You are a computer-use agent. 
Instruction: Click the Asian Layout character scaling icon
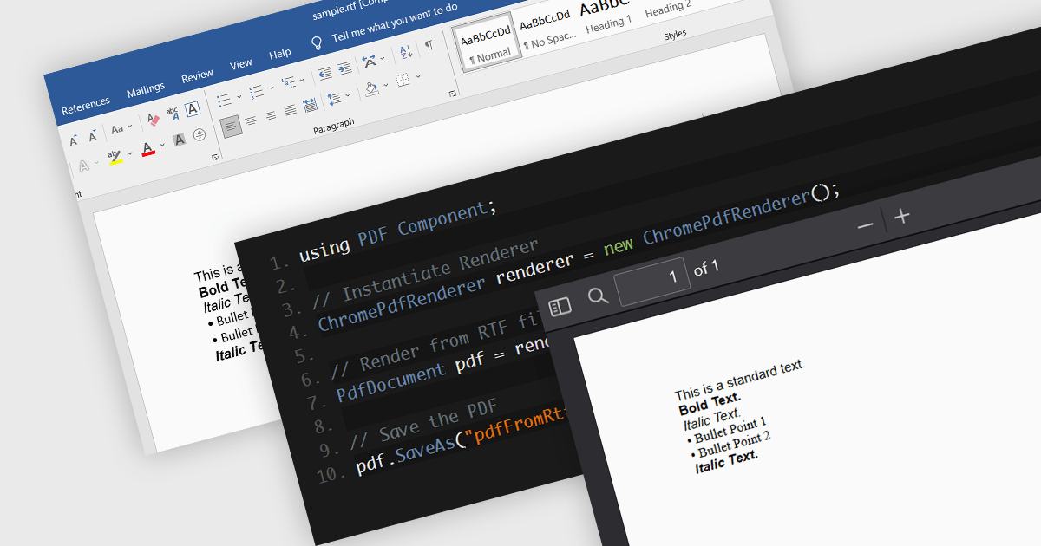pyautogui.click(x=370, y=62)
